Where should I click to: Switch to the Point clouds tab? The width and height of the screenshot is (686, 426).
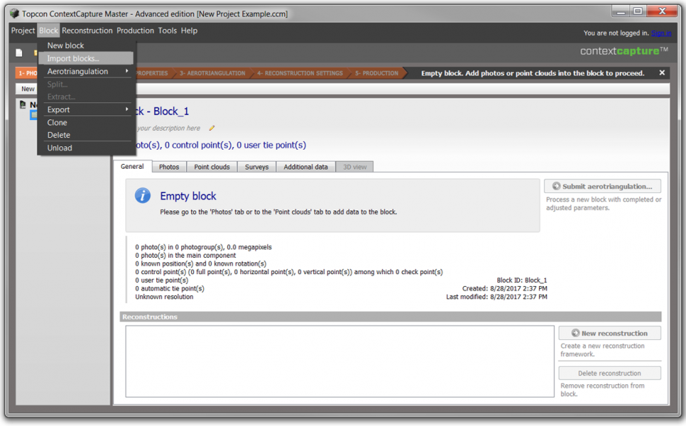tap(211, 167)
